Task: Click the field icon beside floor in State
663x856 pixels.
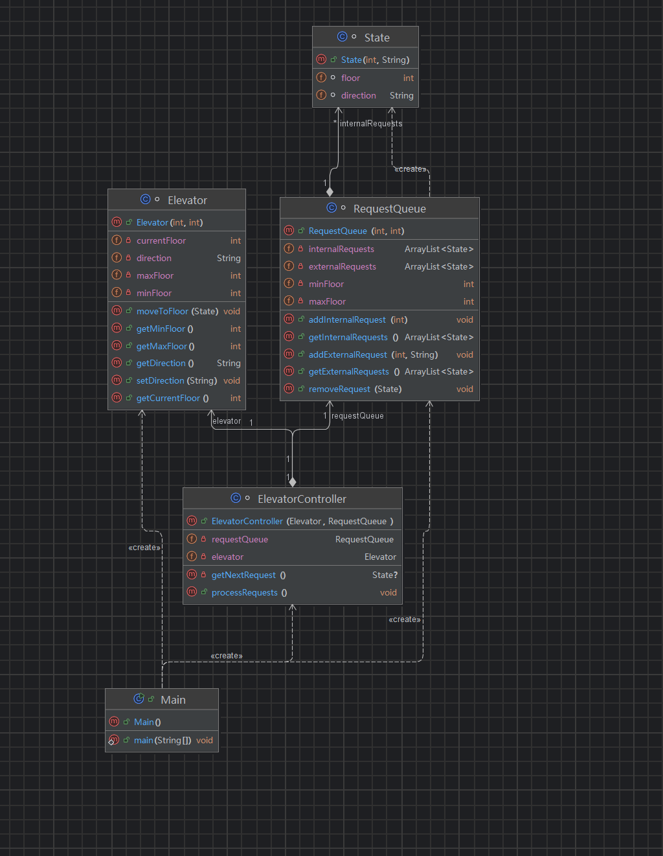Action: tap(321, 78)
